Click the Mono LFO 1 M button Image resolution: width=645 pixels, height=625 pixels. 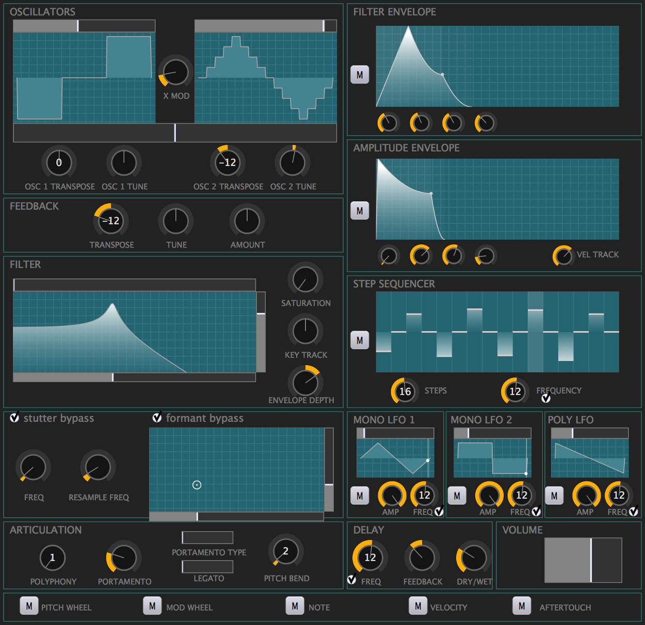pos(360,496)
